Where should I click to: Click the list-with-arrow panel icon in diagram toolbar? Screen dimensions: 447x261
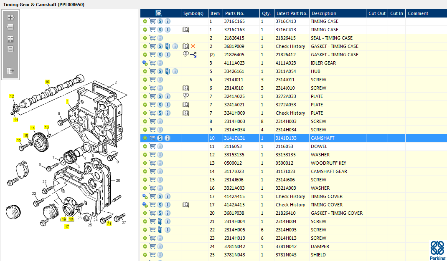tap(10, 71)
